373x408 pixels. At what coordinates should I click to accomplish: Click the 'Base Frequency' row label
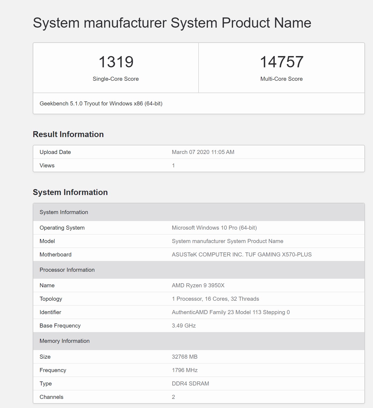click(x=60, y=326)
